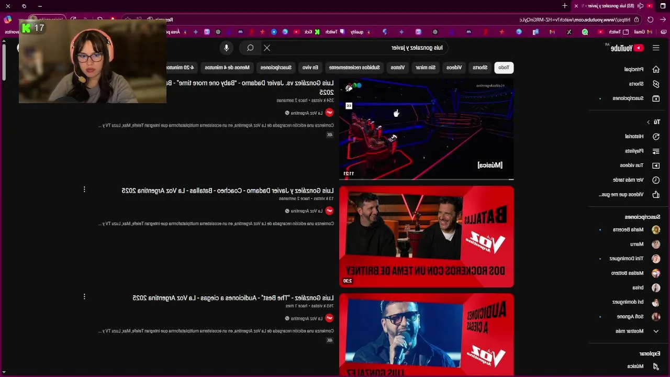
Task: Open options for Coacheo Batallas video
Action: (84, 190)
